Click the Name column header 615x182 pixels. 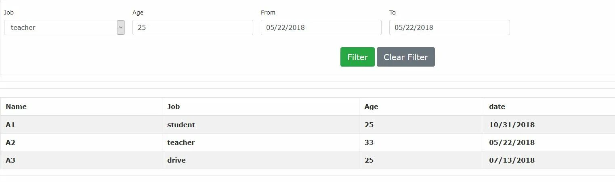tap(16, 107)
